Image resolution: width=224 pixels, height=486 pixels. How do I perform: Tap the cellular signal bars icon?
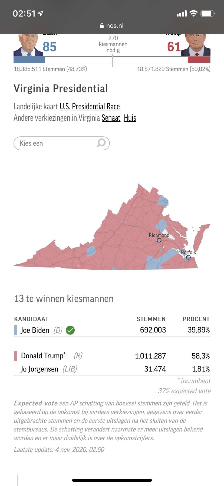point(182,14)
